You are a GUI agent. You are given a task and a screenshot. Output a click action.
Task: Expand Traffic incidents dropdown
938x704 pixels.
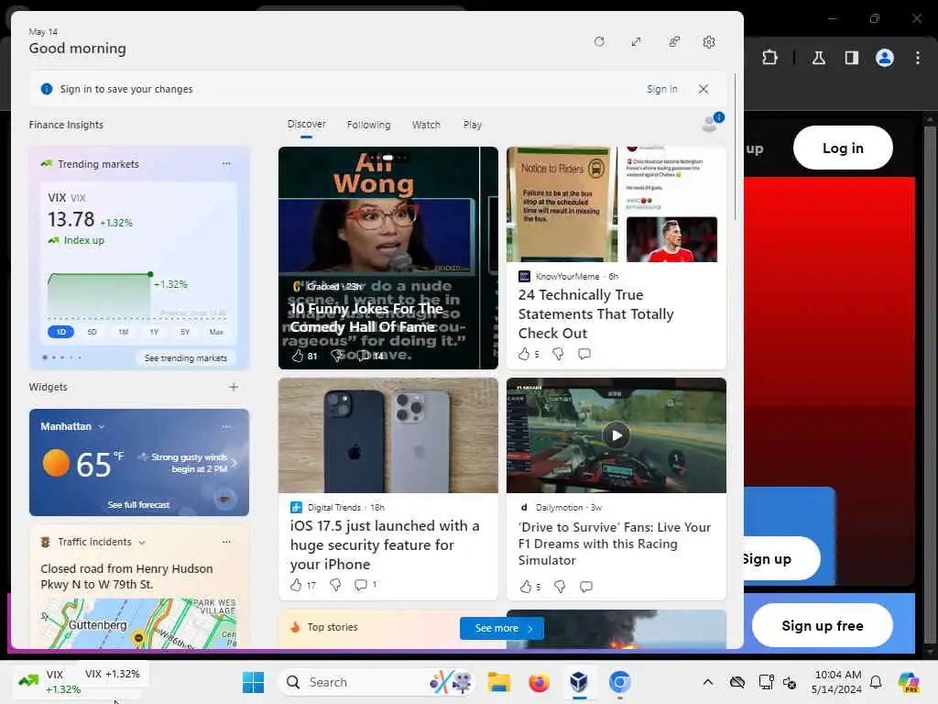(x=142, y=543)
